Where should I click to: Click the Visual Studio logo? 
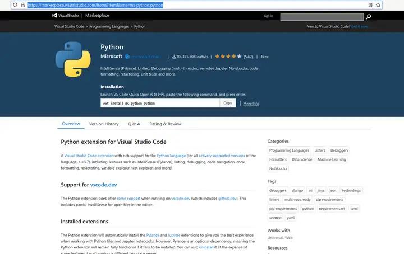[x=66, y=16]
